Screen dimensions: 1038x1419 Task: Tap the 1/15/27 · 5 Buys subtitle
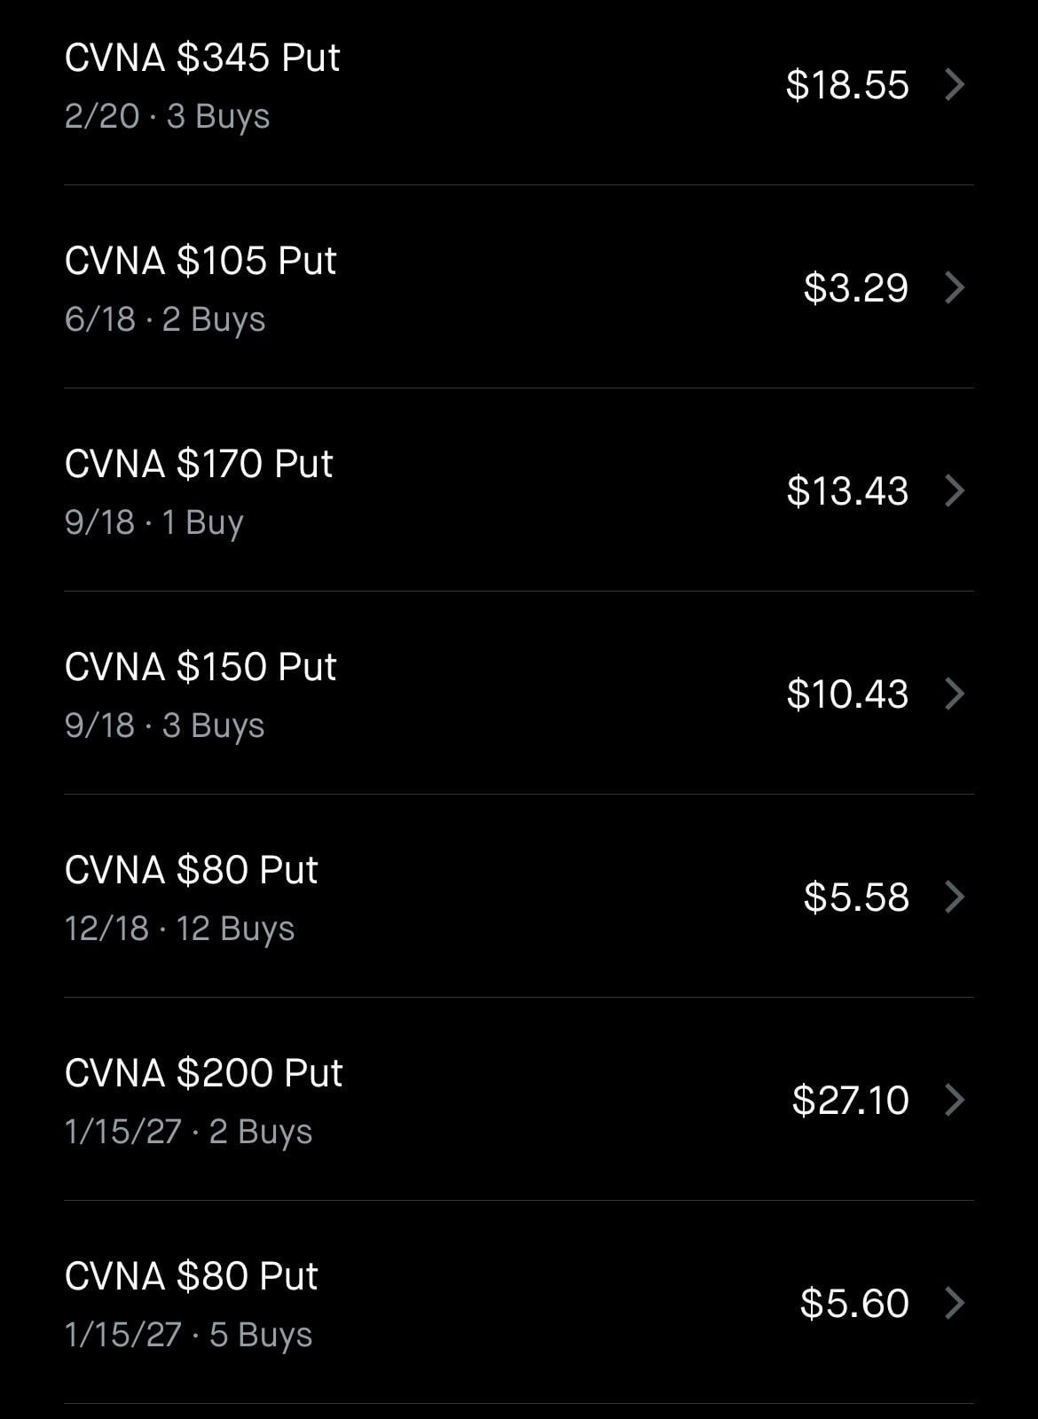click(188, 1335)
